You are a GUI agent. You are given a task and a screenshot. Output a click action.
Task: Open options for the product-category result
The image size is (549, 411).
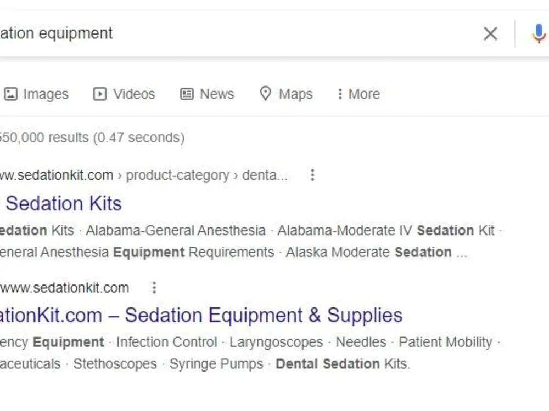(312, 175)
